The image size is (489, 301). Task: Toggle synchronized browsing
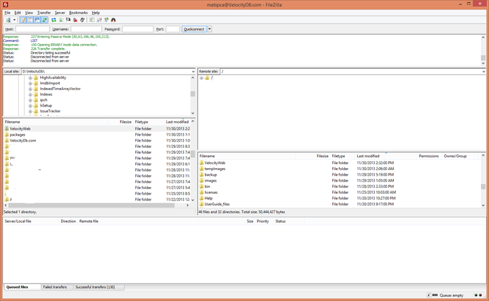point(107,20)
